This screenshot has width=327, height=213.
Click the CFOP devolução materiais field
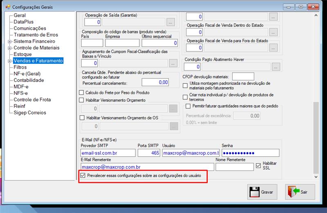[243, 76]
